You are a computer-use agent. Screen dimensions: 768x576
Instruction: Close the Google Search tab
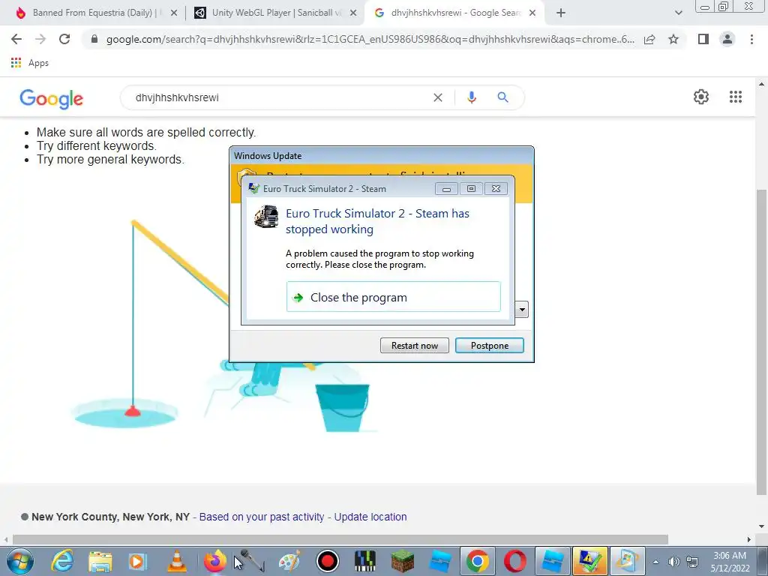532,13
